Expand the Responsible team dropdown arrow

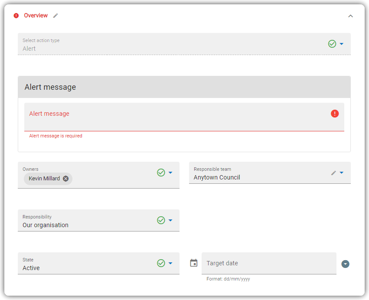pos(342,173)
